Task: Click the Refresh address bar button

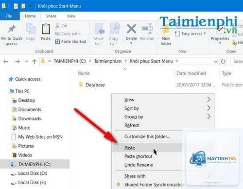Action: pyautogui.click(x=223, y=61)
